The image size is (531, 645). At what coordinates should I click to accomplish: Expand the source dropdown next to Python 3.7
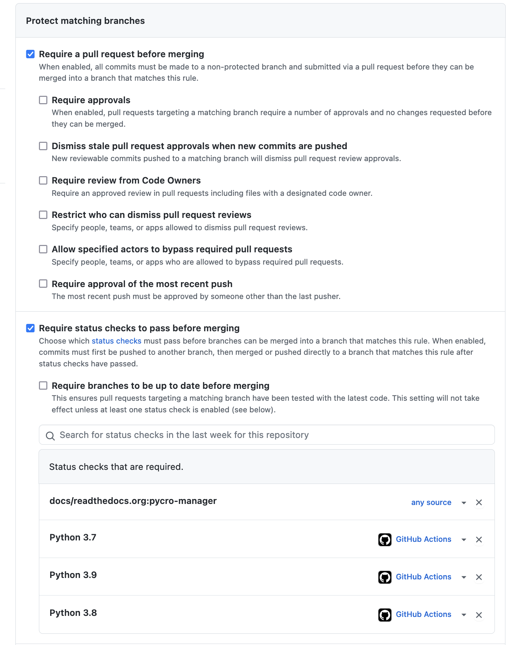point(464,539)
